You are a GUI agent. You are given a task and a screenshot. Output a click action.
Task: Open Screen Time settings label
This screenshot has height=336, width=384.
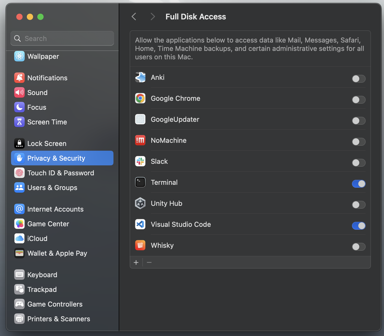click(47, 122)
